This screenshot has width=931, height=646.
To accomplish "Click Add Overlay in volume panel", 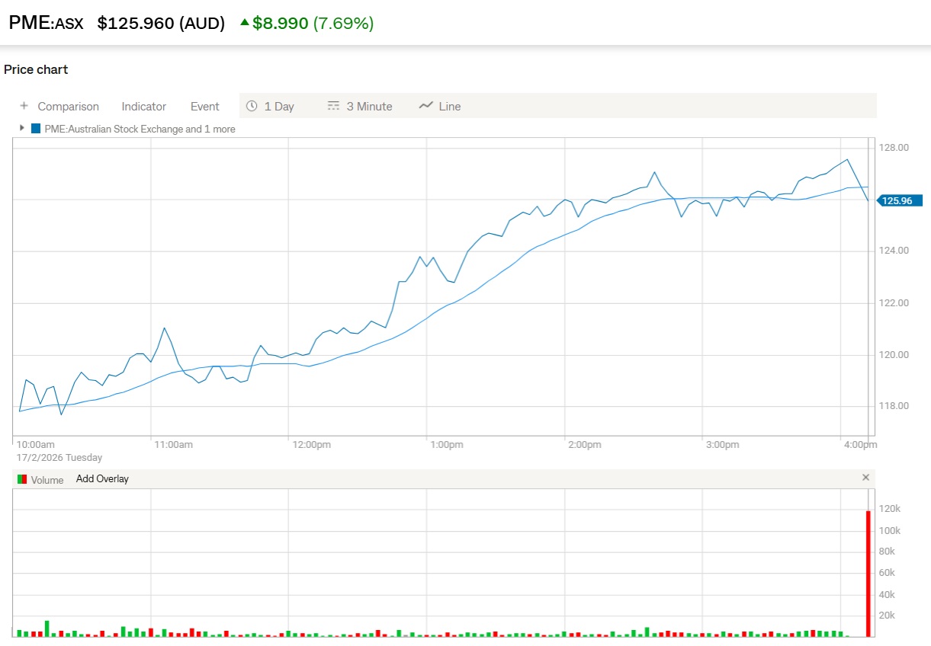I will pyautogui.click(x=102, y=479).
